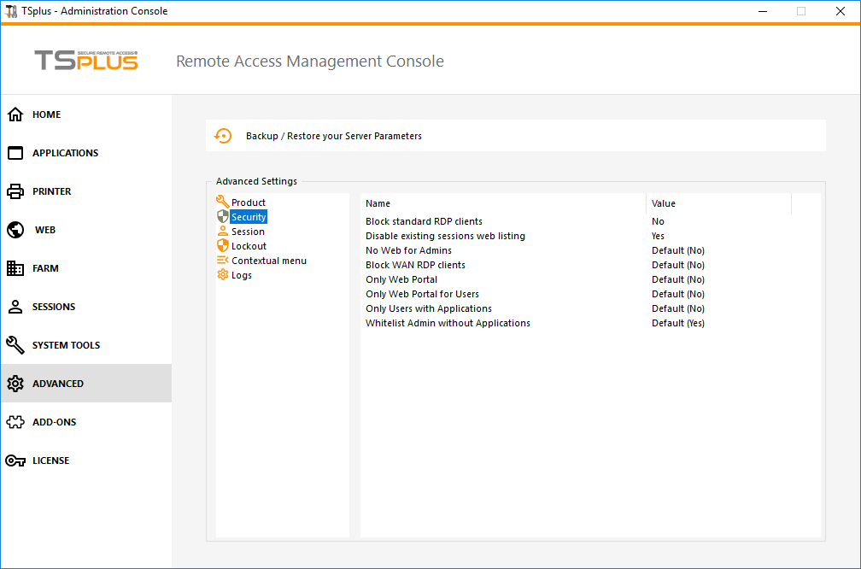Click the Sessions person icon
The image size is (861, 569).
click(x=15, y=307)
